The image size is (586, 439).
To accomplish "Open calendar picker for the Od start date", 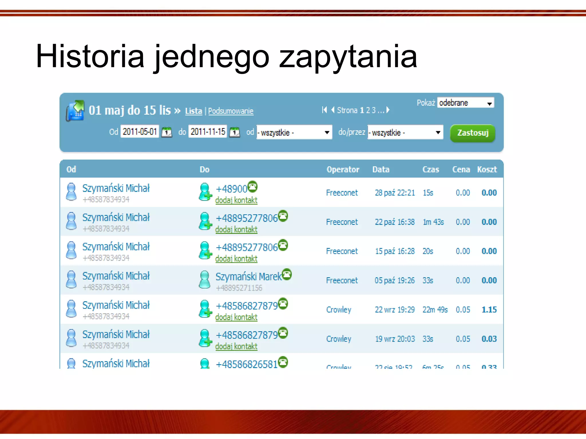I will (167, 132).
